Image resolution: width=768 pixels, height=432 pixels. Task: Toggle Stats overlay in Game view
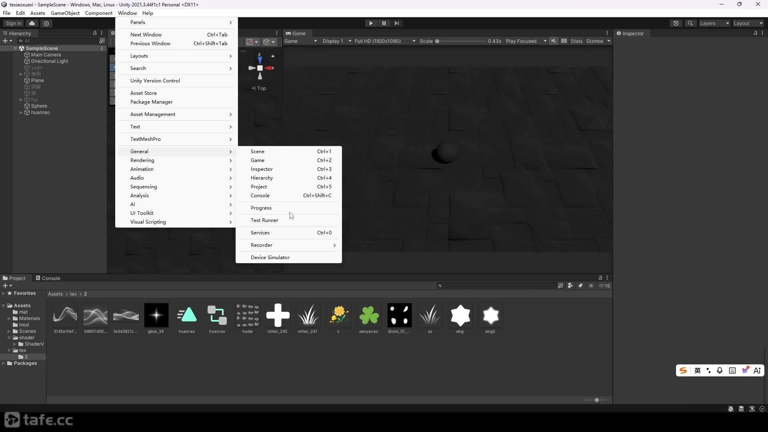tap(576, 41)
